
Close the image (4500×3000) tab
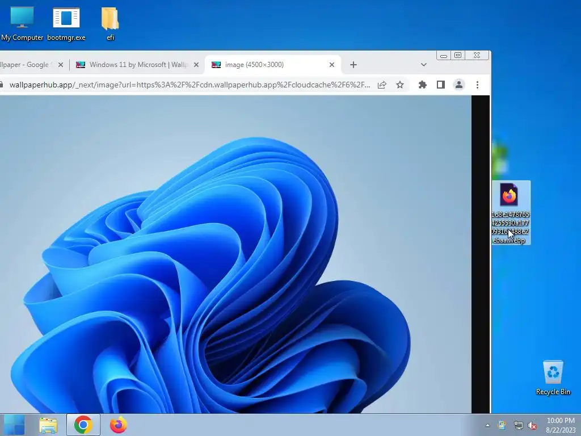(332, 65)
